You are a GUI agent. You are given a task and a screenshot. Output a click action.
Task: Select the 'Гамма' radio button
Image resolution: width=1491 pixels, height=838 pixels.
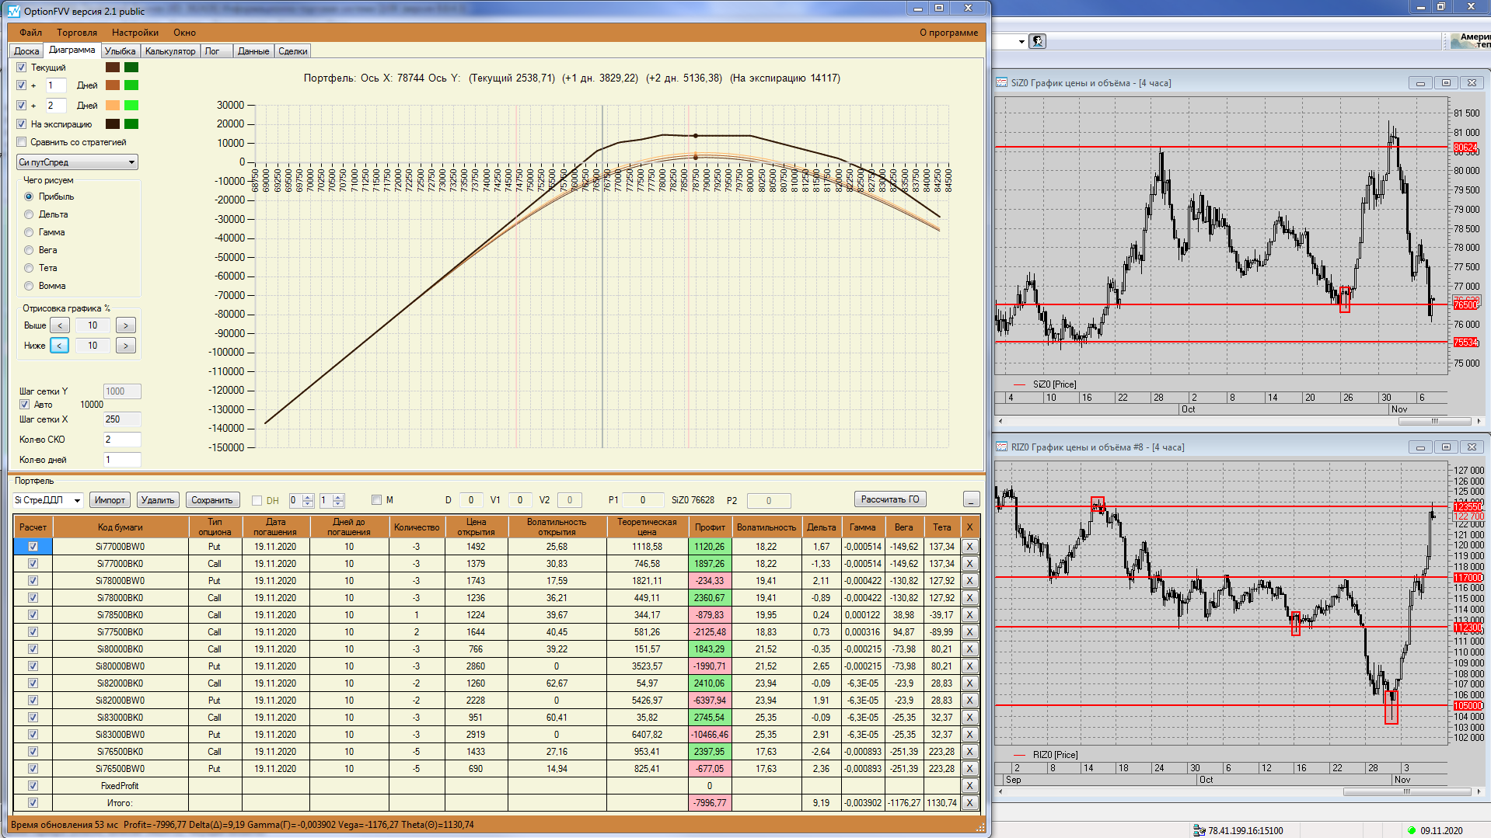(x=29, y=232)
